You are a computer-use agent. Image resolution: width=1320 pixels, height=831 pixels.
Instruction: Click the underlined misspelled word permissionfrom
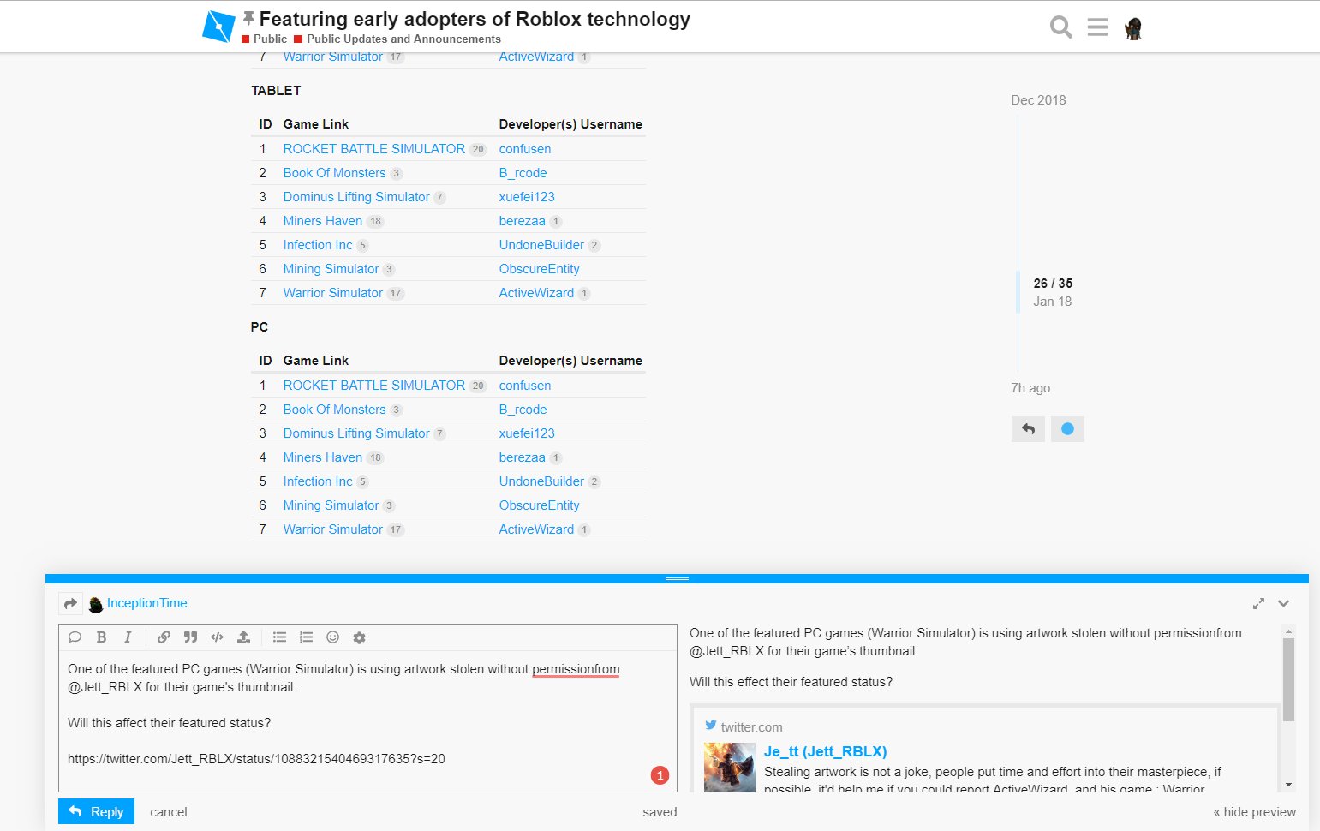[576, 669]
